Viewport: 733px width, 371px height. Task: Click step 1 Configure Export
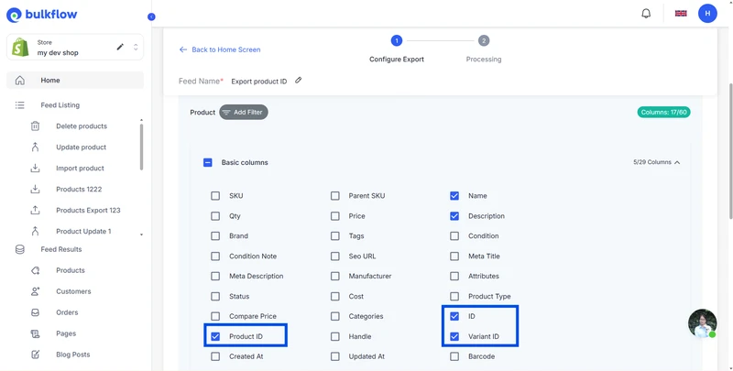[397, 40]
